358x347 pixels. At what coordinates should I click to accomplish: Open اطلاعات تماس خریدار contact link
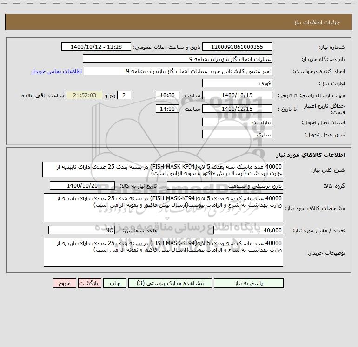57,71
